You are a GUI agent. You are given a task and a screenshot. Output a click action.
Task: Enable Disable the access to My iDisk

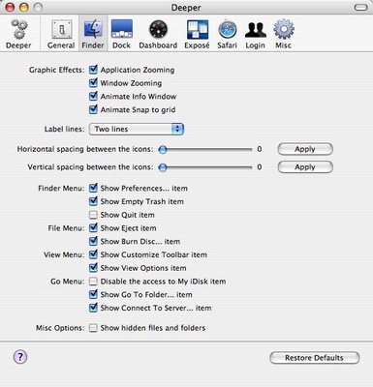coord(93,282)
